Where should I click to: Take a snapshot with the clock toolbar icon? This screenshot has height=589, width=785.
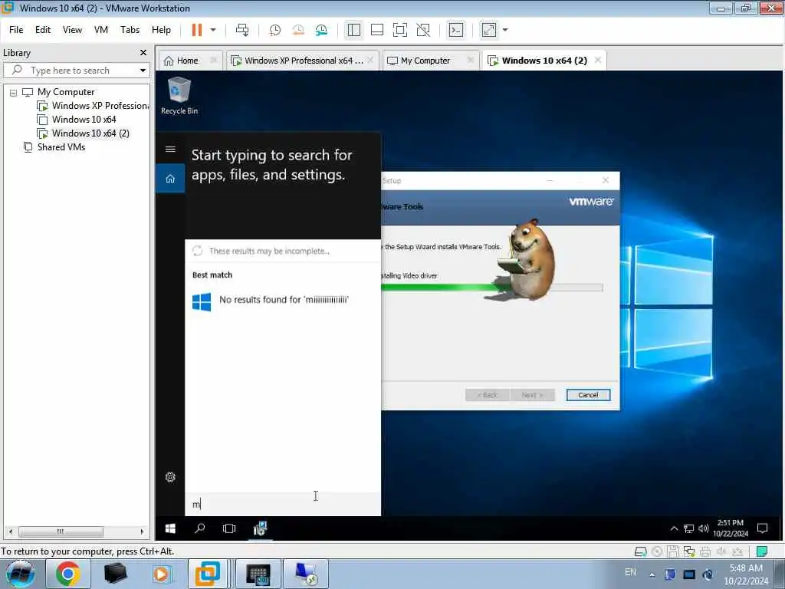click(274, 30)
